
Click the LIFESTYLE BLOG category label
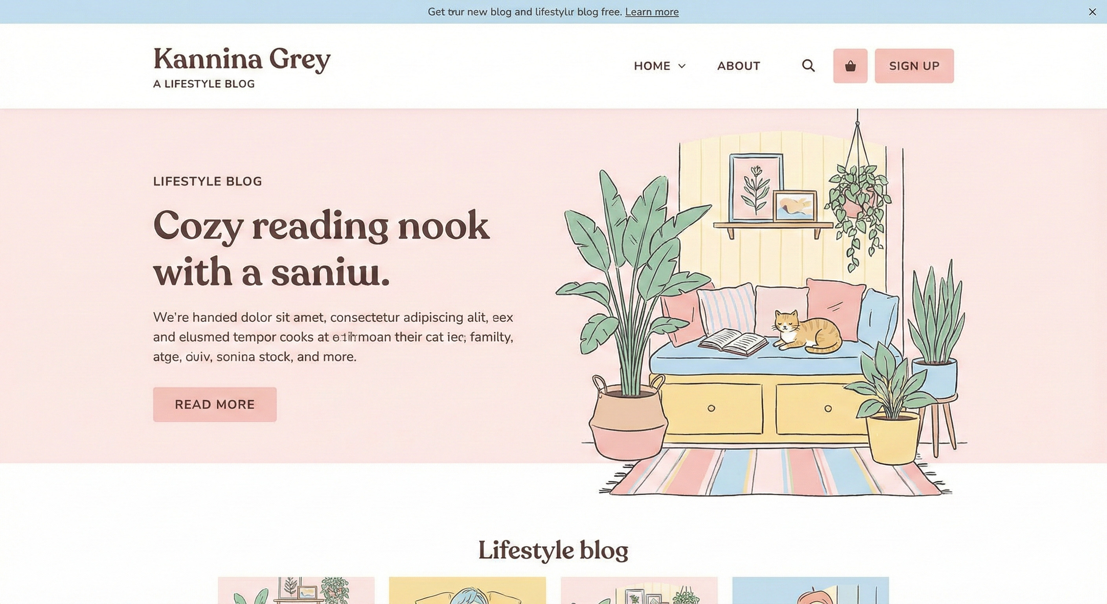point(208,181)
